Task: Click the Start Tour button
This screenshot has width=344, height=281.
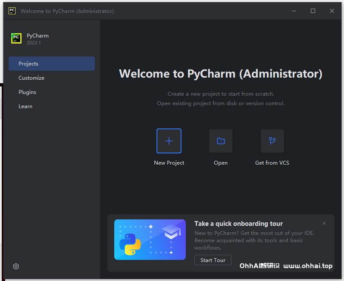Action: click(213, 260)
